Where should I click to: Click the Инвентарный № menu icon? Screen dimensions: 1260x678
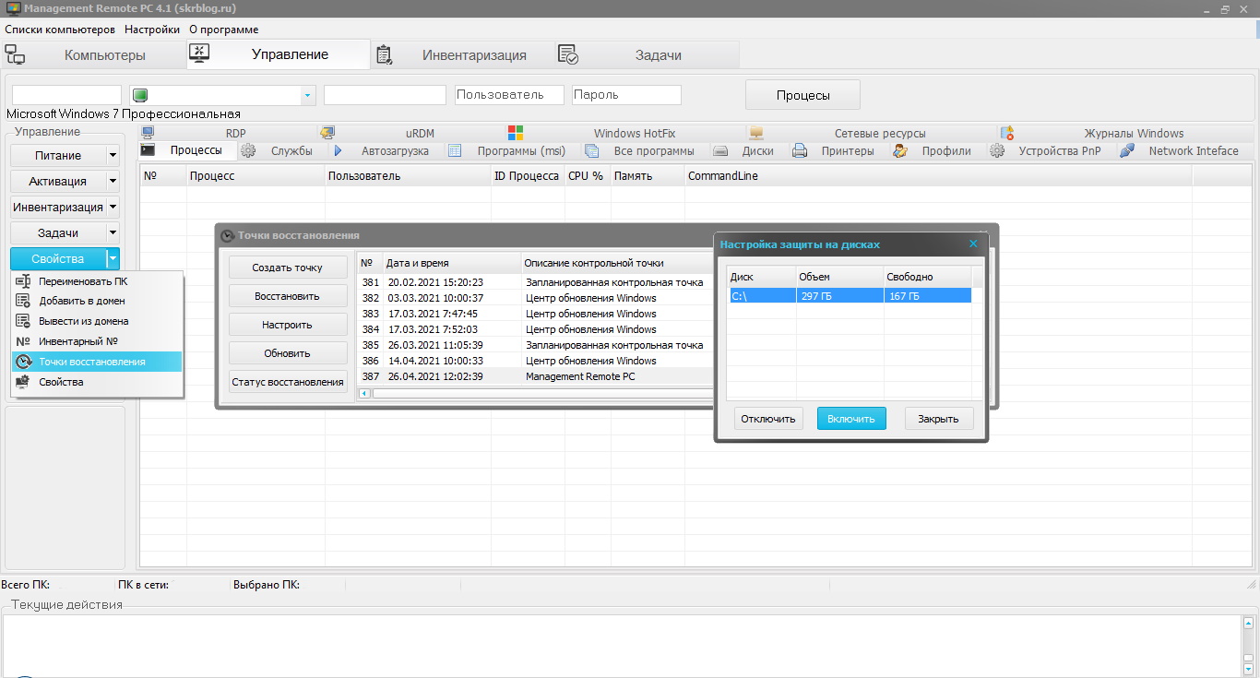pos(23,341)
